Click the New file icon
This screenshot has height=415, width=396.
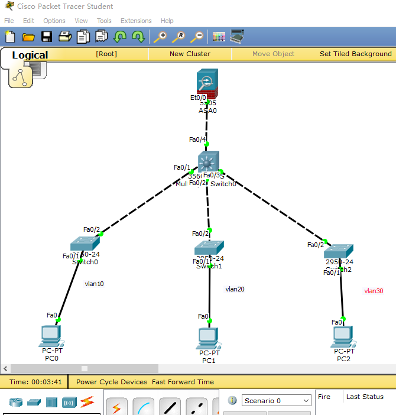tap(10, 37)
